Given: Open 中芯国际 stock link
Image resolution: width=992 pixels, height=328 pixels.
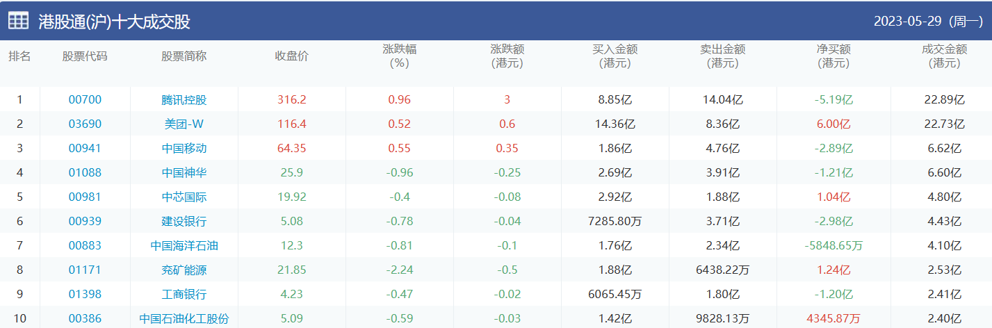Looking at the screenshot, I should coord(184,197).
